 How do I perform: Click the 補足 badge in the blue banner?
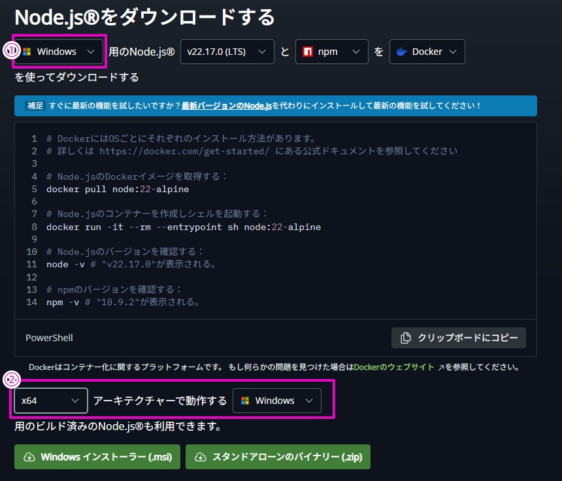(35, 105)
